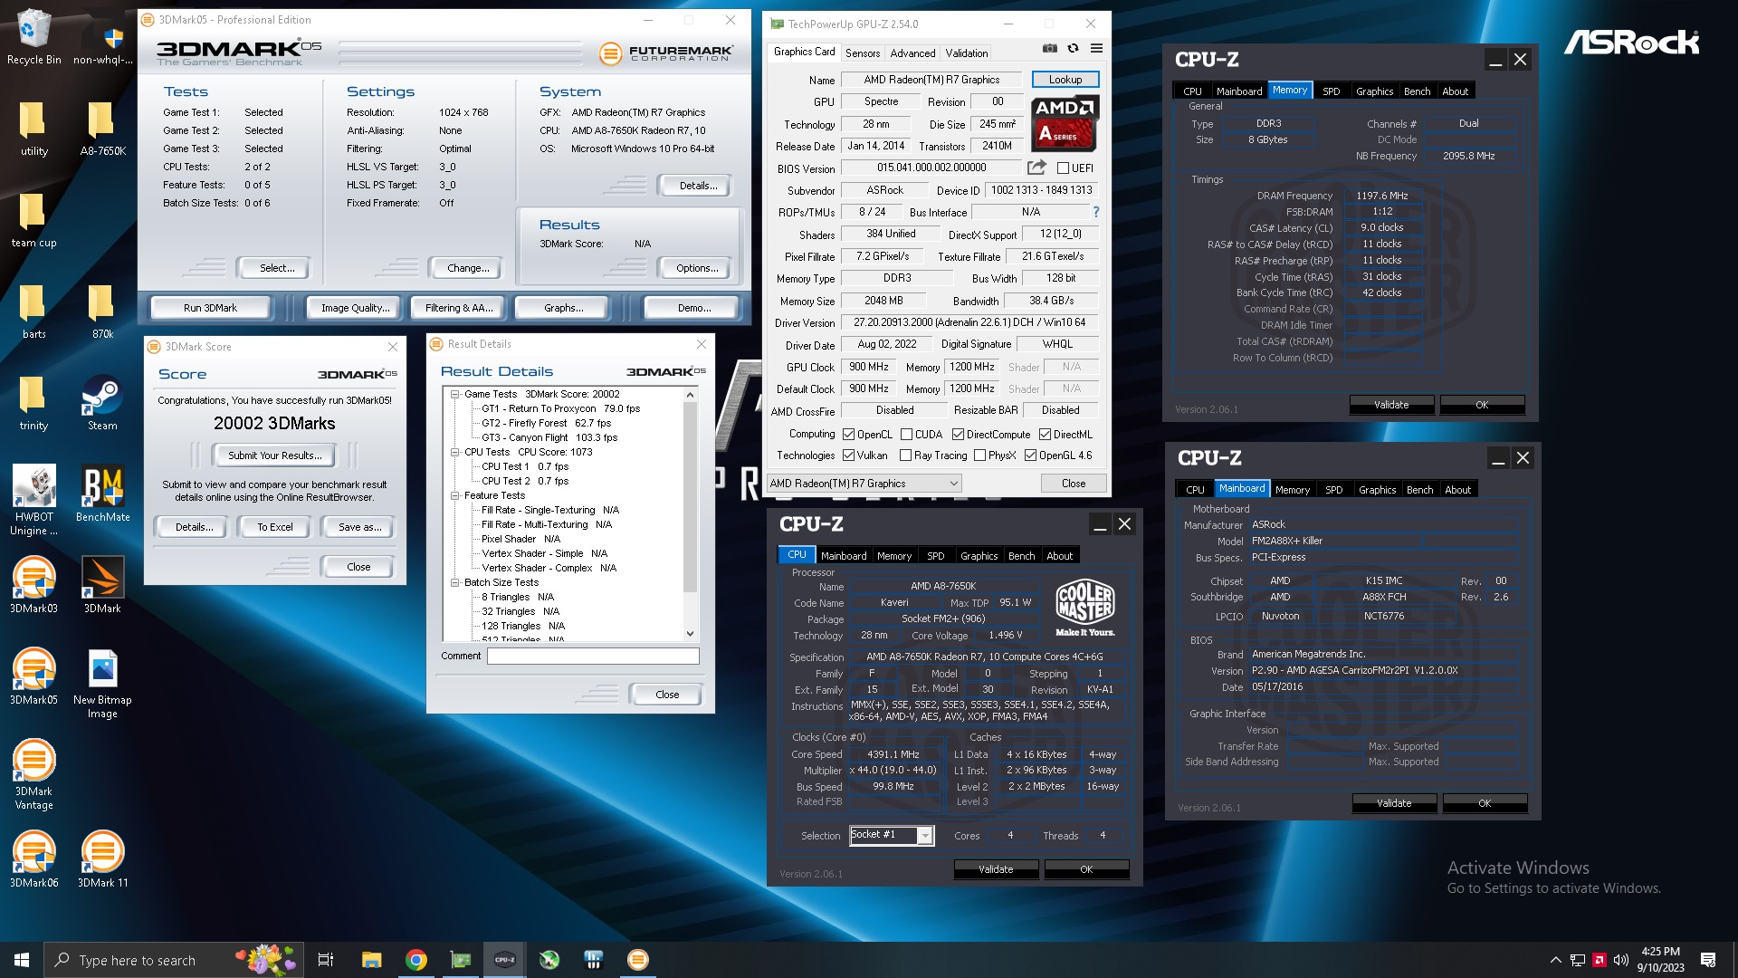Viewport: 1738px width, 978px height.
Task: Toggle OpenGL 4.6 checkbox
Action: [1030, 455]
